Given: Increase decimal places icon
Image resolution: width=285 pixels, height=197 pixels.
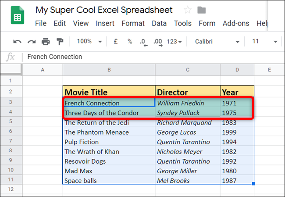Looking at the screenshot, I should 157,42.
